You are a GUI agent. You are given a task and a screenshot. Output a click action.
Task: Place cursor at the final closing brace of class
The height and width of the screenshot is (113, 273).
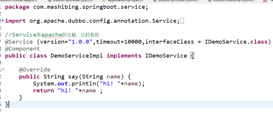(7, 105)
